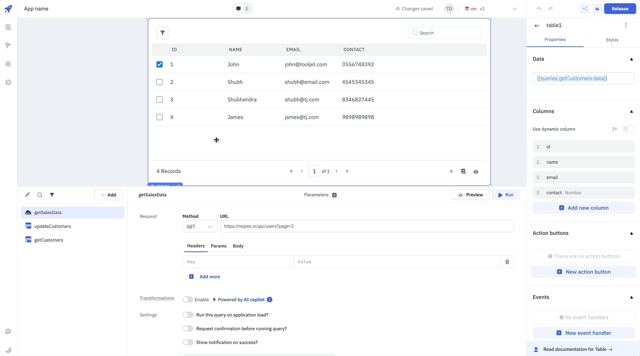Viewport: 640px width, 356px height.
Task: Open the debugger bug icon in sidebar
Action: pyautogui.click(x=8, y=64)
